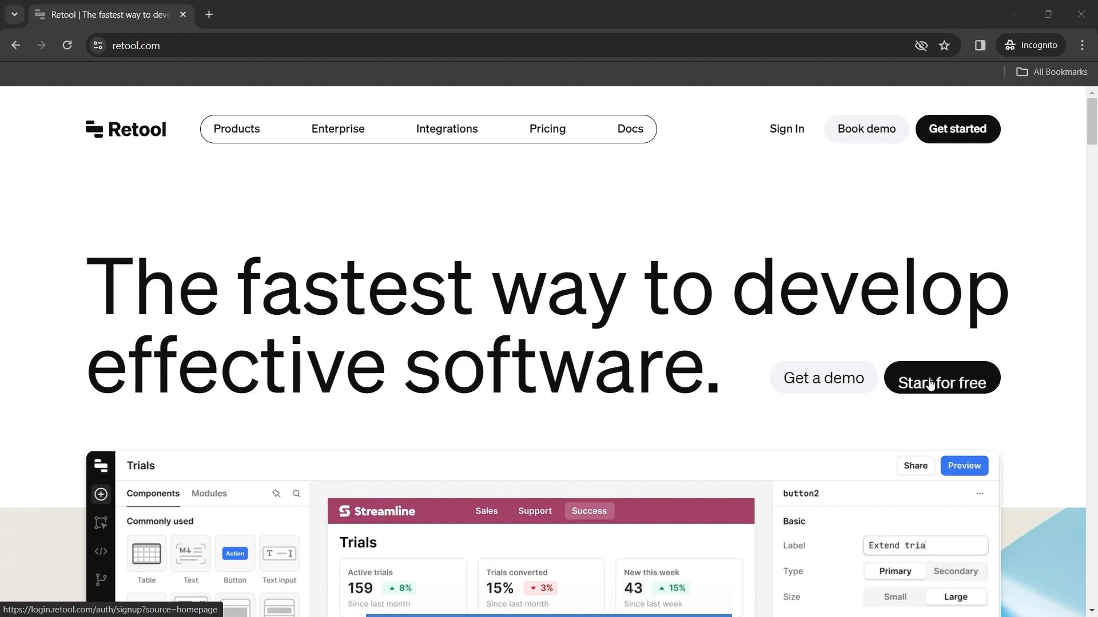The image size is (1098, 617).
Task: Open the code icon in editor sidebar
Action: pos(101,551)
